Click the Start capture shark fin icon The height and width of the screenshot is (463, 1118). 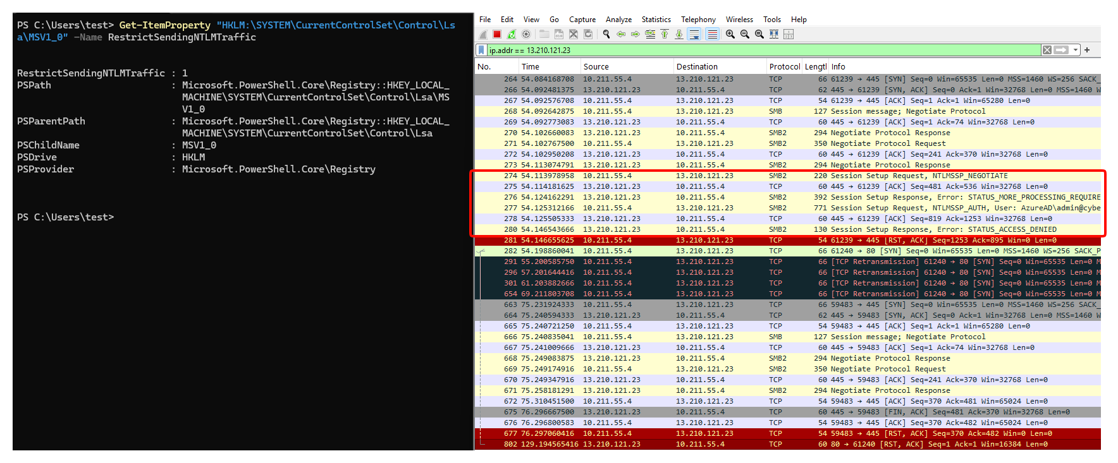click(483, 34)
